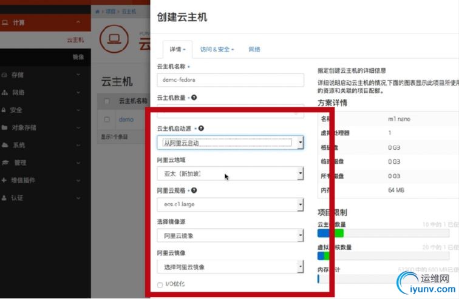Open help icon beside 云主机启动源
The image size is (459, 299).
[201, 129]
